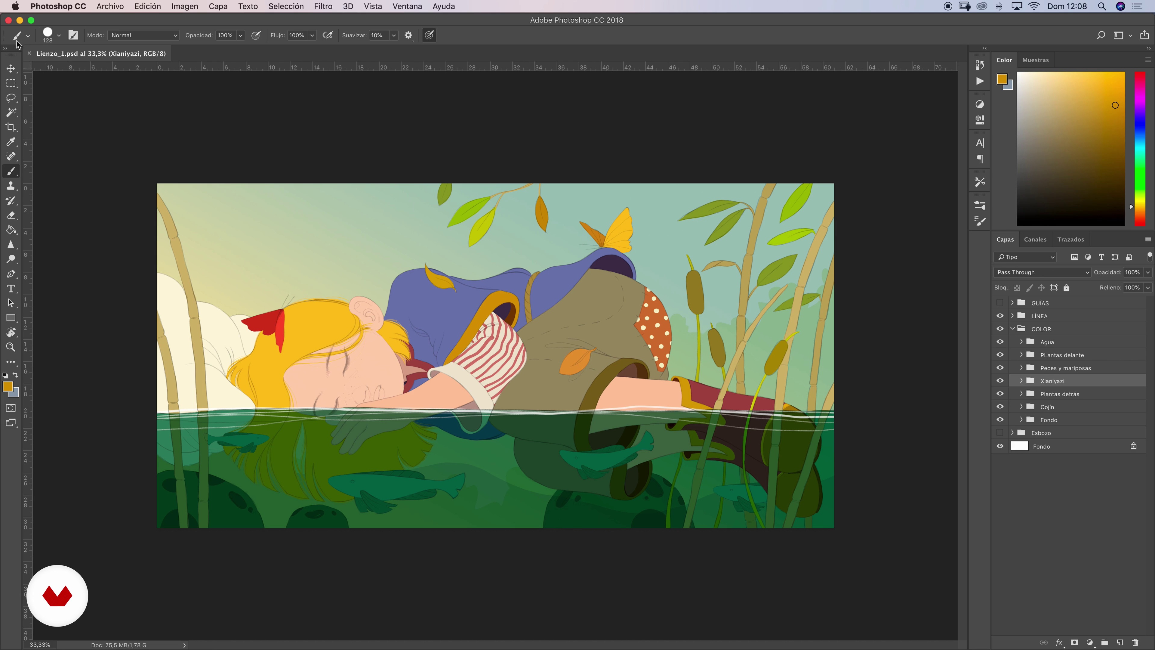Screen dimensions: 1155x650
Task: Switch to the Canales tab
Action: [1035, 239]
